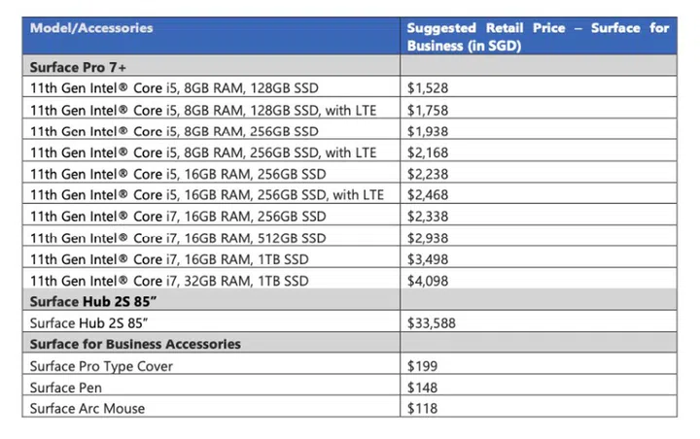Viewport: 700px width, 439px height.
Task: Click the $2,238 price cell
Action: tap(429, 174)
